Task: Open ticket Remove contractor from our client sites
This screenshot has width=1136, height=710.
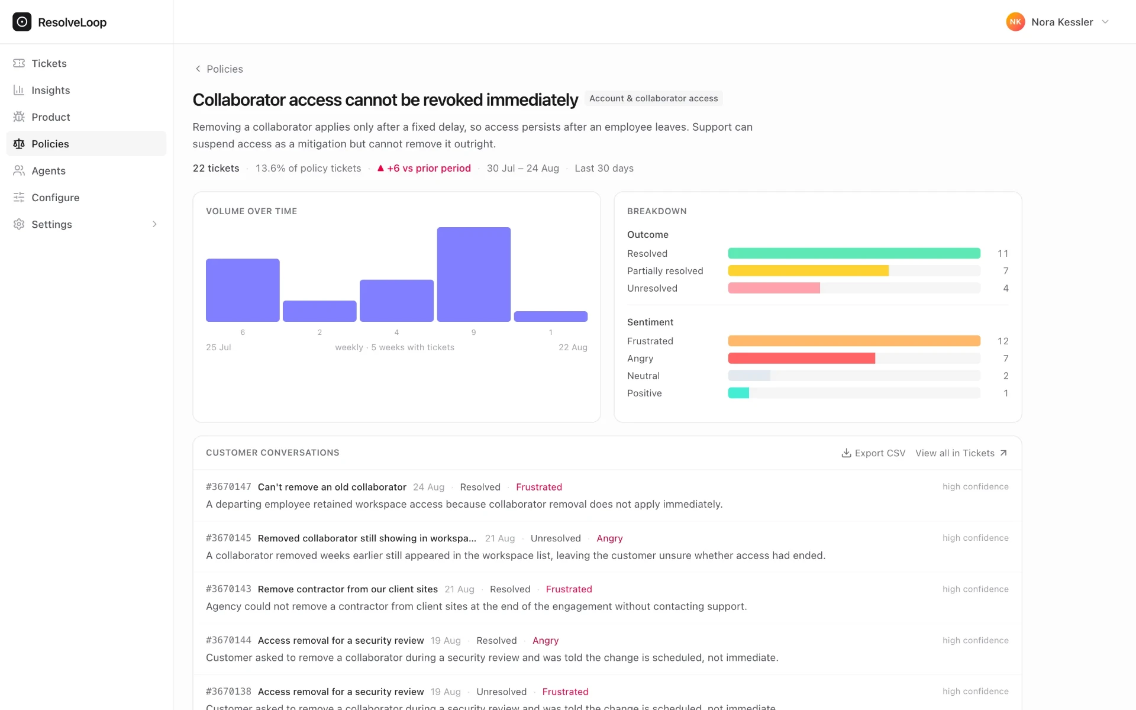Action: (x=348, y=589)
